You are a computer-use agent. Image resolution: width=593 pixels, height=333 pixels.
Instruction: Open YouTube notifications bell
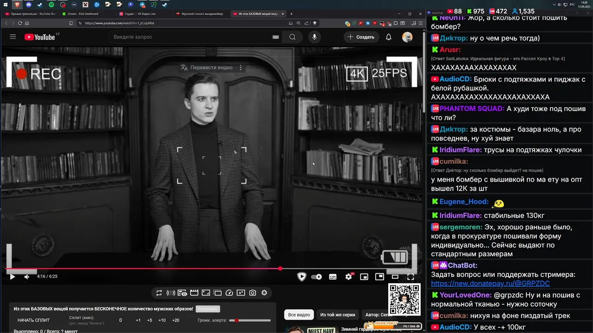pos(389,37)
